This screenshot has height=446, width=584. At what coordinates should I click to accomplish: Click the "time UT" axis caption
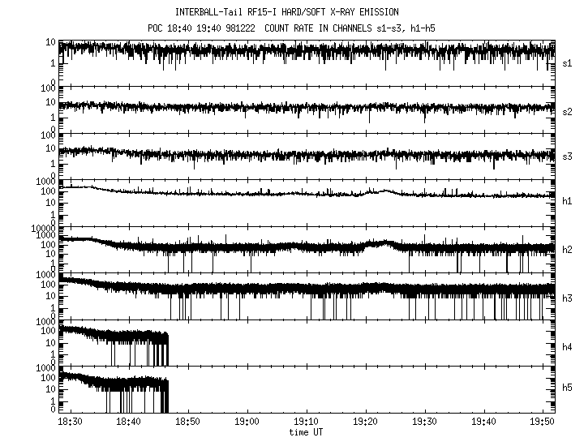[x=306, y=432]
